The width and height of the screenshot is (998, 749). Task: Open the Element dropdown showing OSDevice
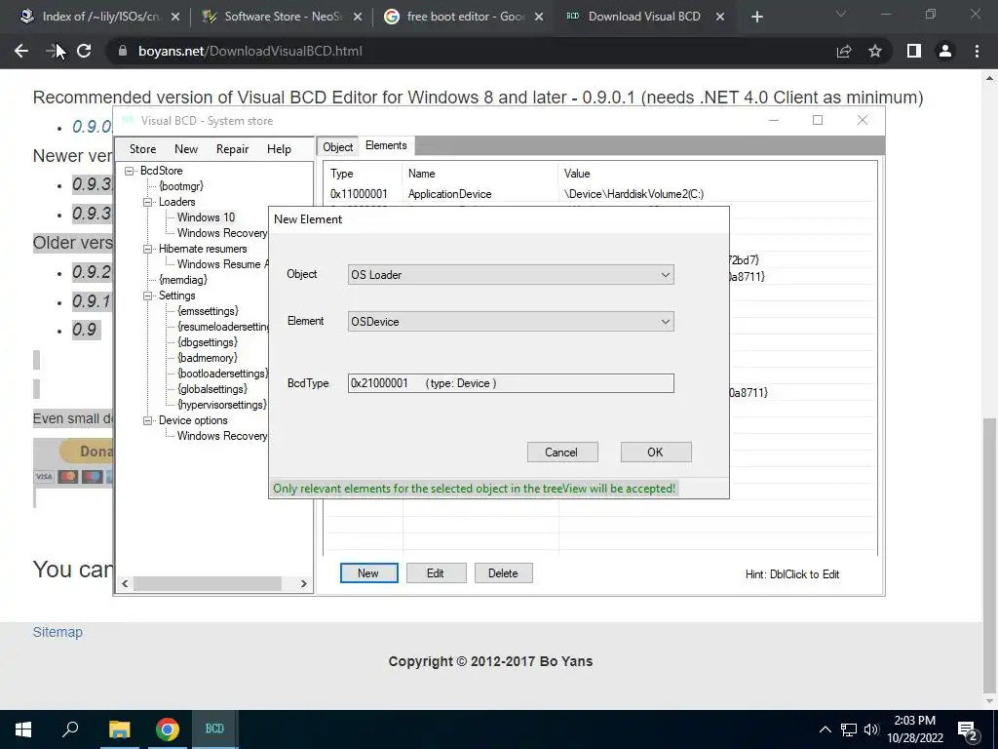511,322
